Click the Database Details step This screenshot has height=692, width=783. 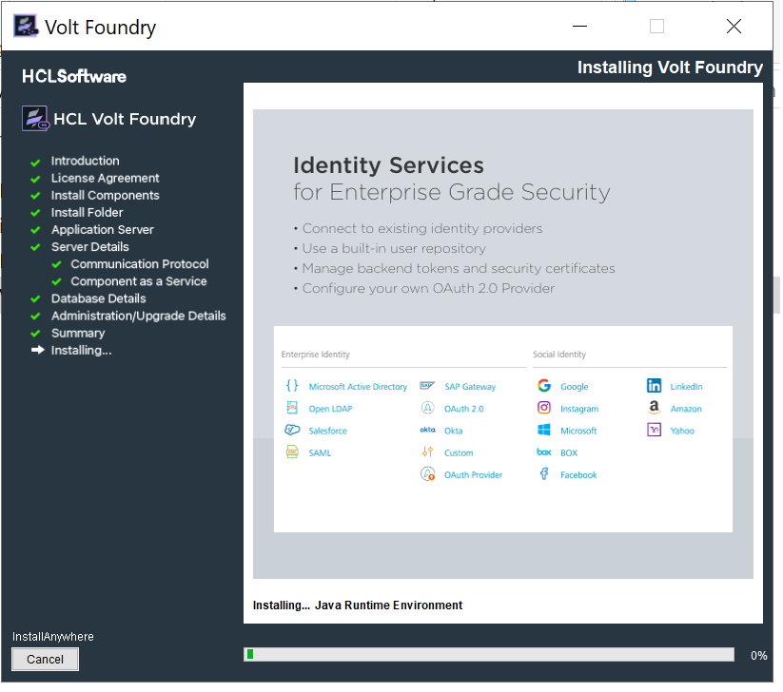98,298
